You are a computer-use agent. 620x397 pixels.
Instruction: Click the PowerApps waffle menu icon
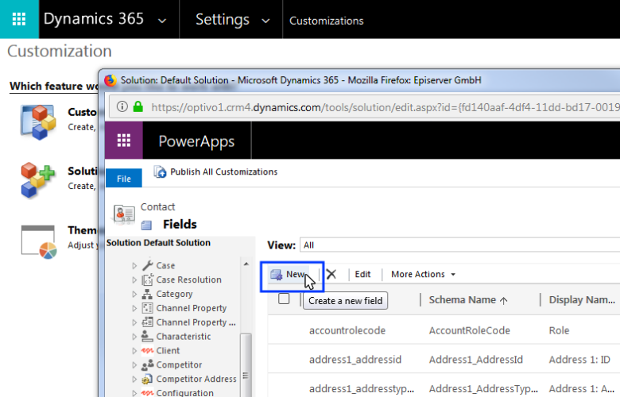123,141
